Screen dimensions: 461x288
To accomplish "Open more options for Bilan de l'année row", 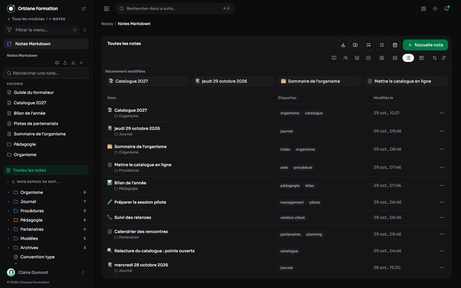I will 442,185.
